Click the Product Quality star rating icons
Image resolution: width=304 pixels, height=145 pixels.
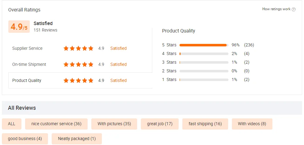pos(78,80)
